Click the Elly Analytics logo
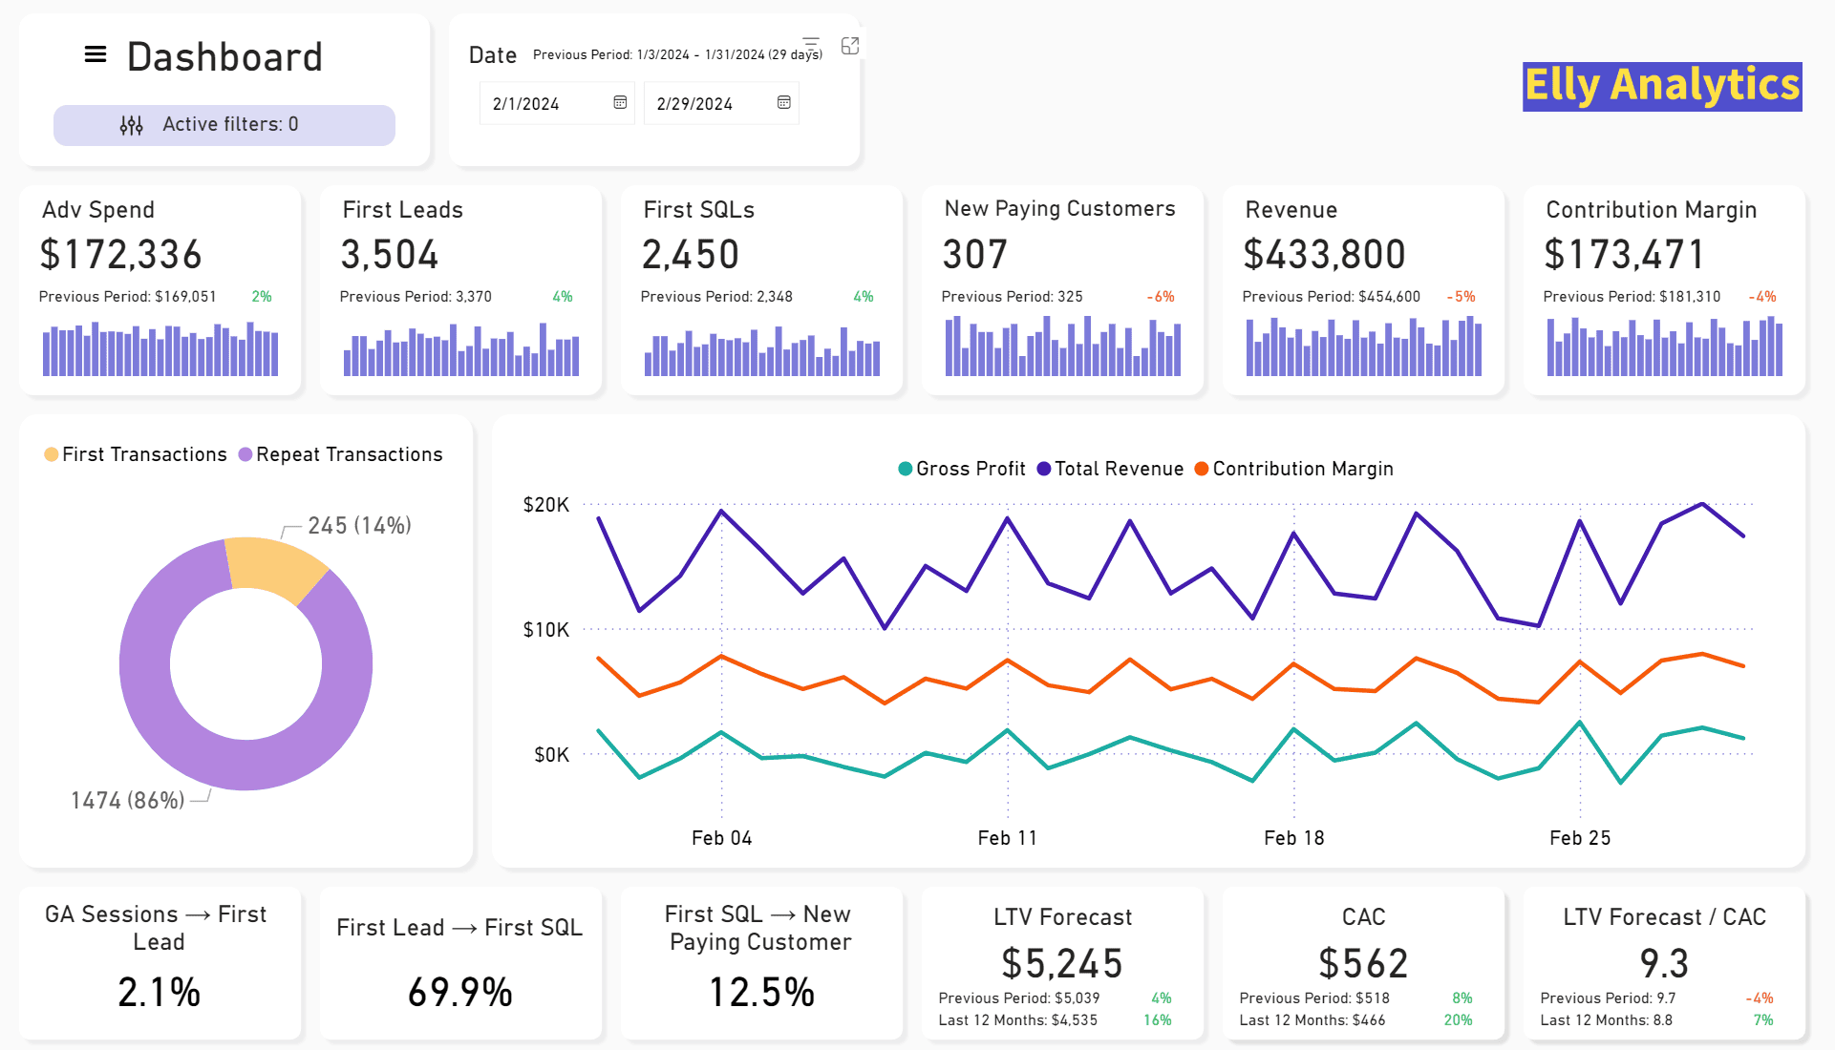 click(x=1661, y=86)
